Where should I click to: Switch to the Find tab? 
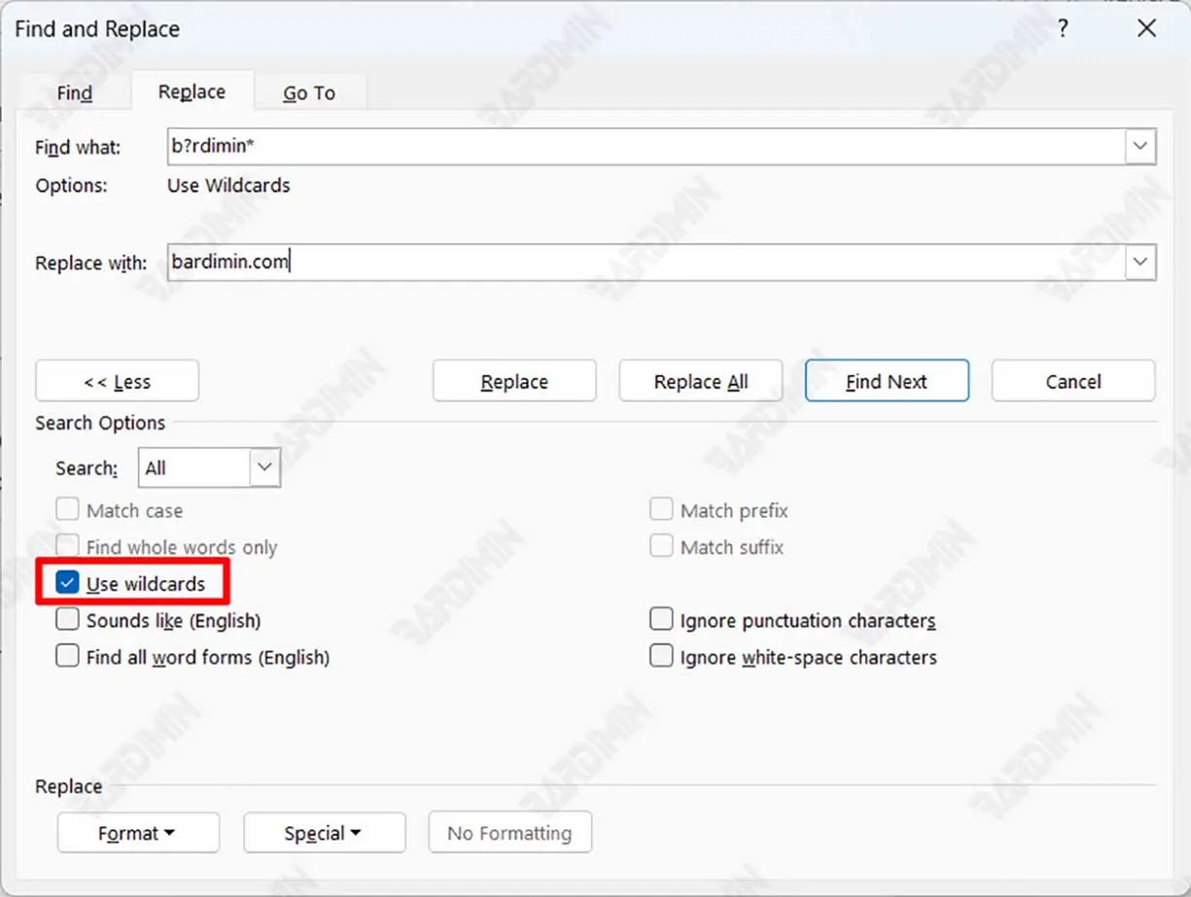75,93
